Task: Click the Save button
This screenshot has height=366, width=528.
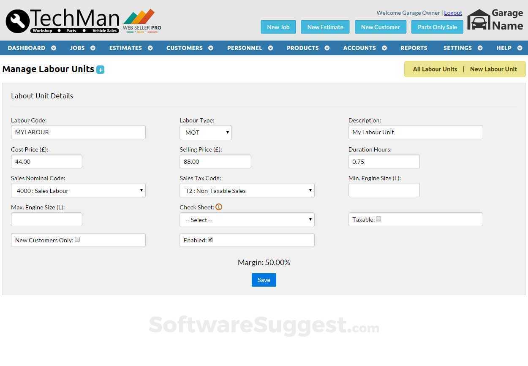Action: [x=264, y=279]
